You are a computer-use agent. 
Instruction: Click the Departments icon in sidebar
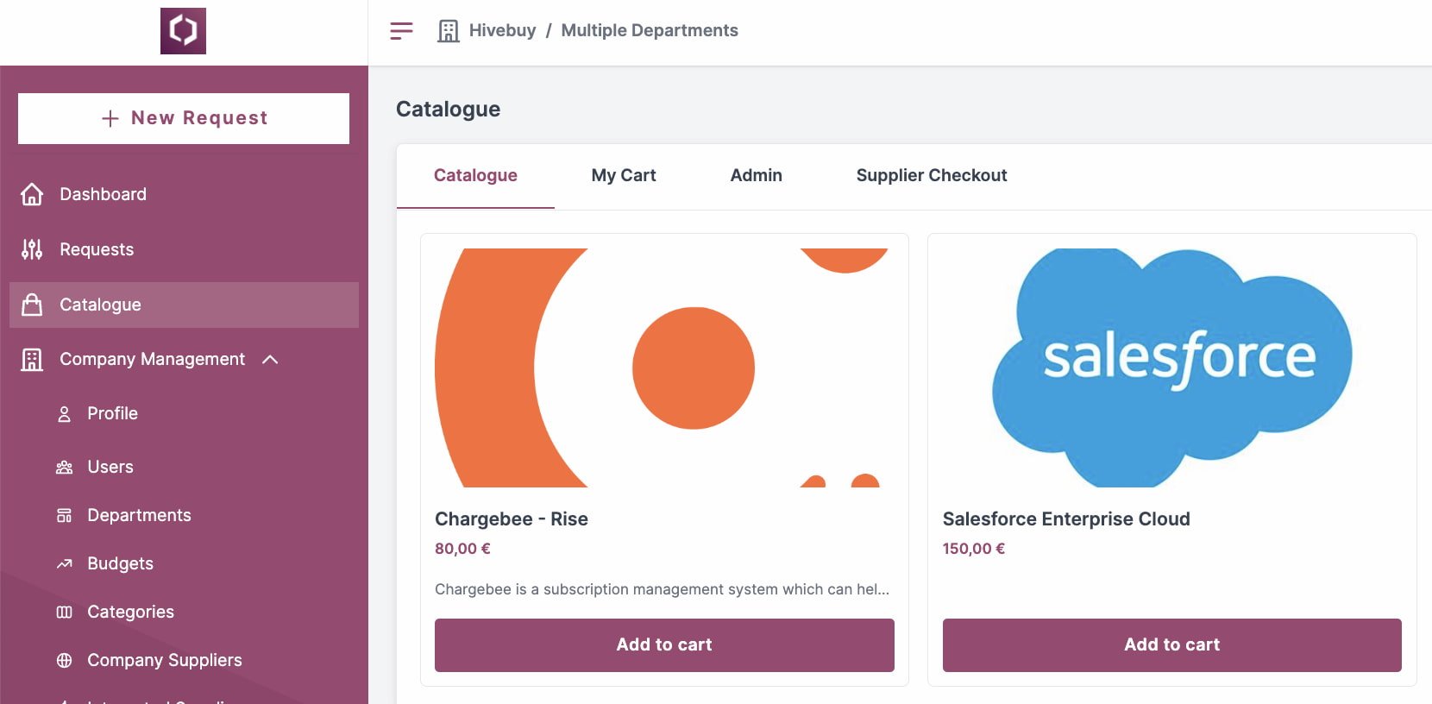click(64, 516)
